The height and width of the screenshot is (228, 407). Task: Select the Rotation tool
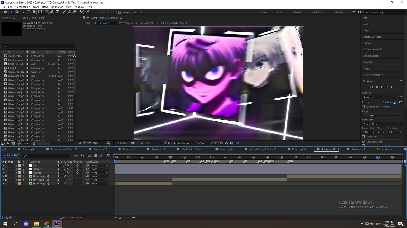29,12
